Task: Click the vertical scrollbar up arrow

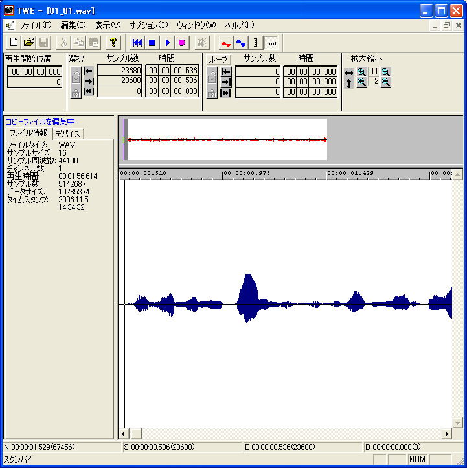Action: tap(457, 174)
